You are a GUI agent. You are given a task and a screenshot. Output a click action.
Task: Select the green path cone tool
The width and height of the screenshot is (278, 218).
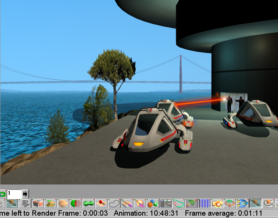(179, 203)
